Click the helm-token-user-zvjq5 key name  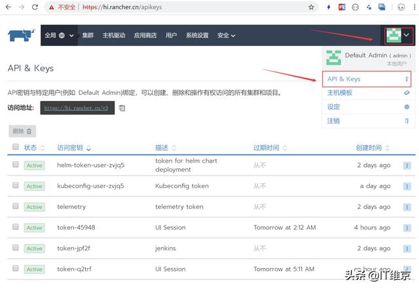[91, 165]
